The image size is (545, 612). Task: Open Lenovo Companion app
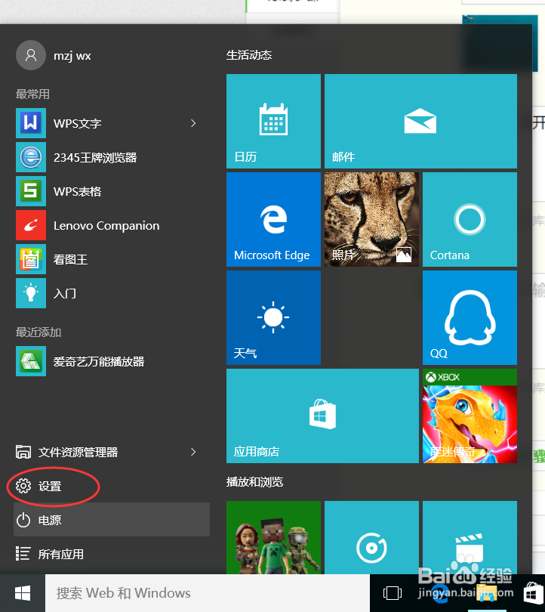pyautogui.click(x=112, y=225)
